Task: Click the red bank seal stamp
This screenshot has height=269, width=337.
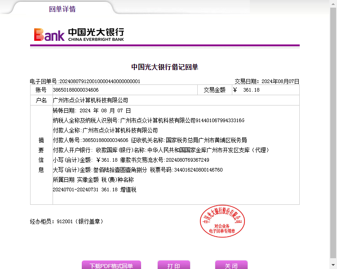Action: [x=222, y=221]
